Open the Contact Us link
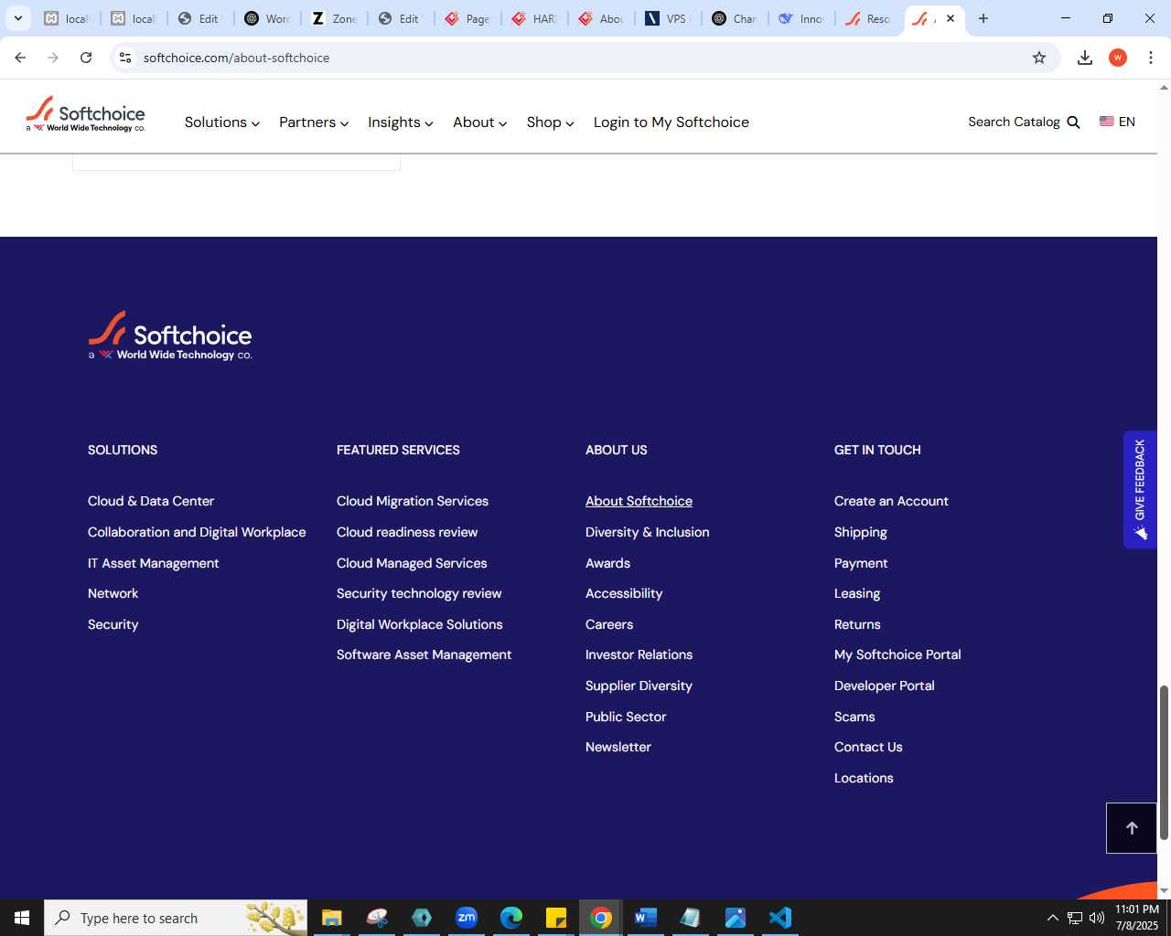This screenshot has height=936, width=1171. coord(868,747)
